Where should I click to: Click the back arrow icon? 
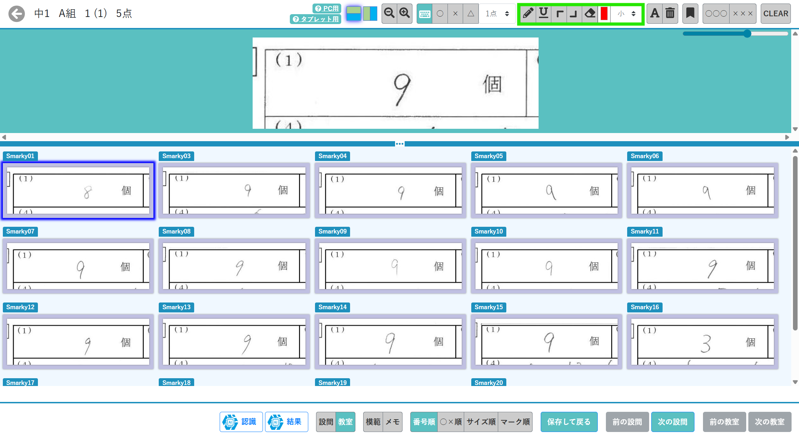click(x=17, y=14)
